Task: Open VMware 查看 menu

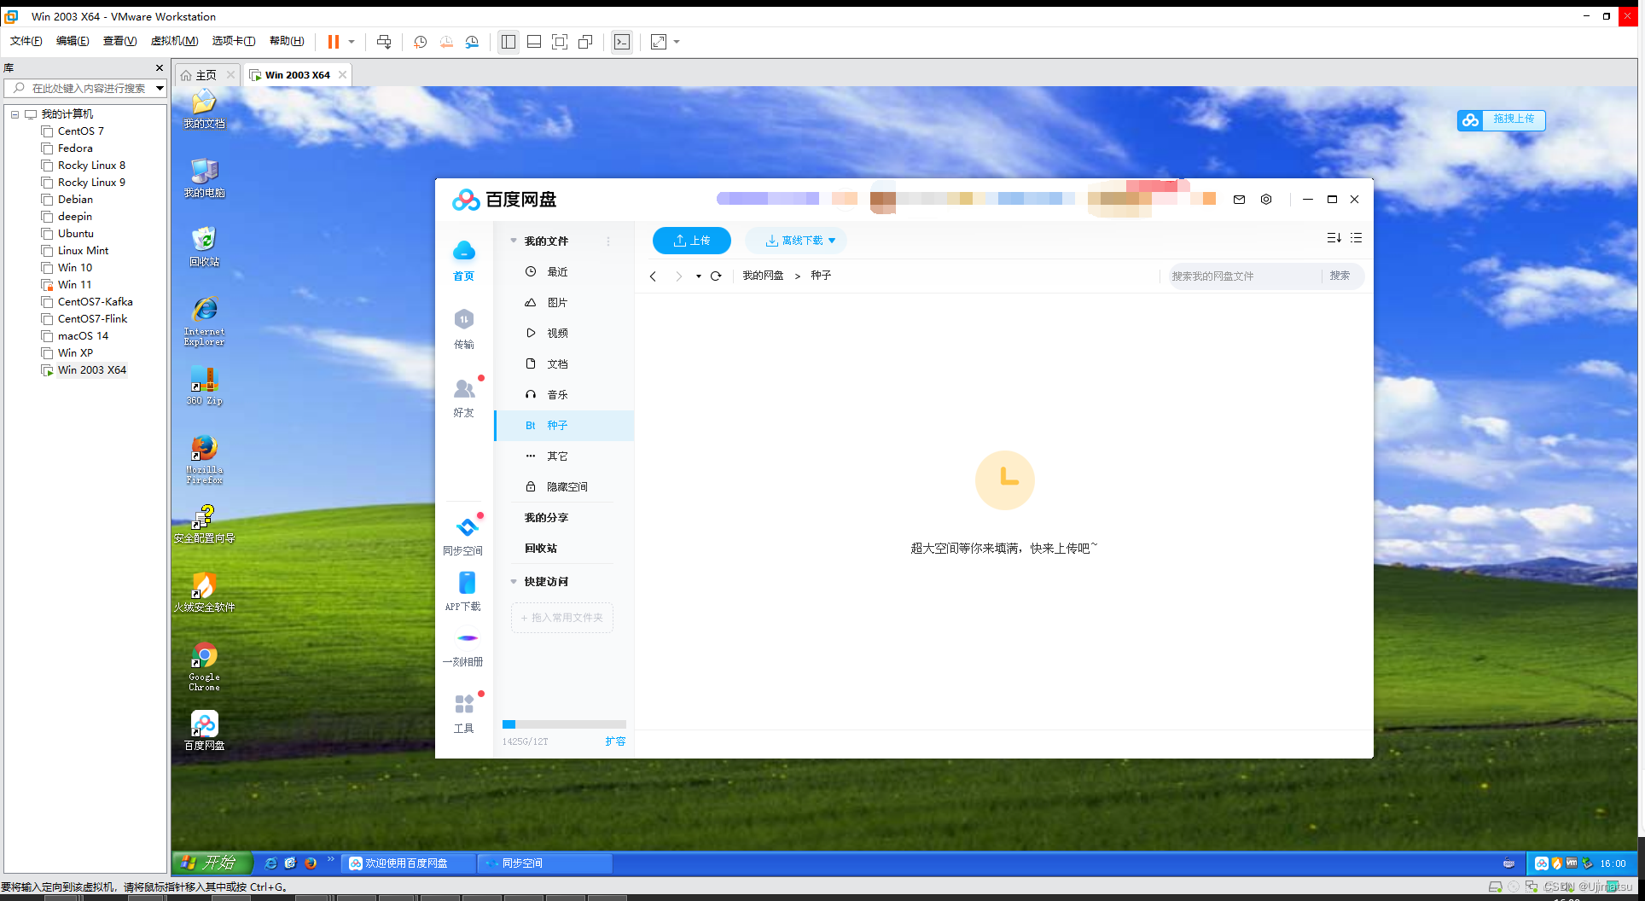Action: [x=119, y=41]
